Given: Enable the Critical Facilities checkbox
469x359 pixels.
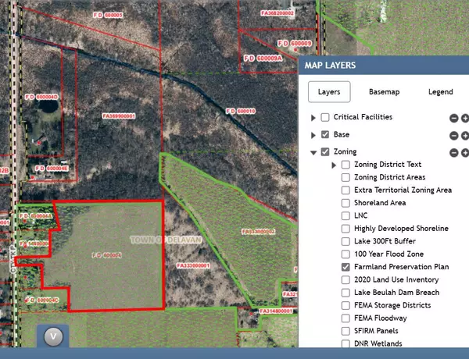Looking at the screenshot, I should click(325, 117).
